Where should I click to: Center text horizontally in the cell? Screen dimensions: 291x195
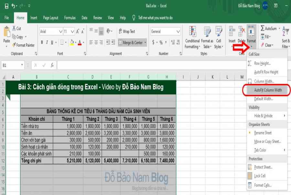96,42
